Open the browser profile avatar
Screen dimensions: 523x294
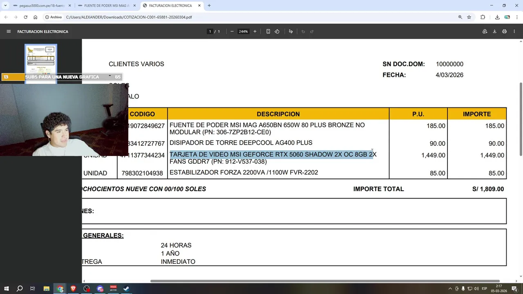click(507, 17)
